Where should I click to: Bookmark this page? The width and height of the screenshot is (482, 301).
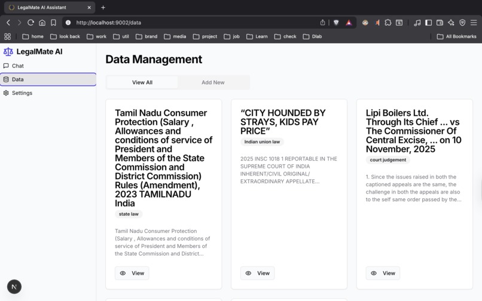point(53,23)
